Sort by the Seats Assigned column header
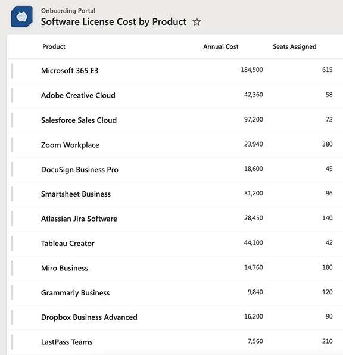Viewport: 343px width, 355px height. (x=295, y=46)
